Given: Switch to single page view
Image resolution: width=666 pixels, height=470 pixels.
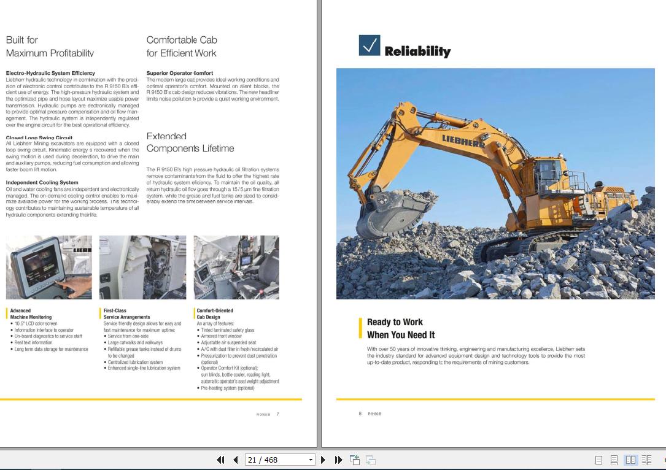Looking at the screenshot, I should click(599, 460).
